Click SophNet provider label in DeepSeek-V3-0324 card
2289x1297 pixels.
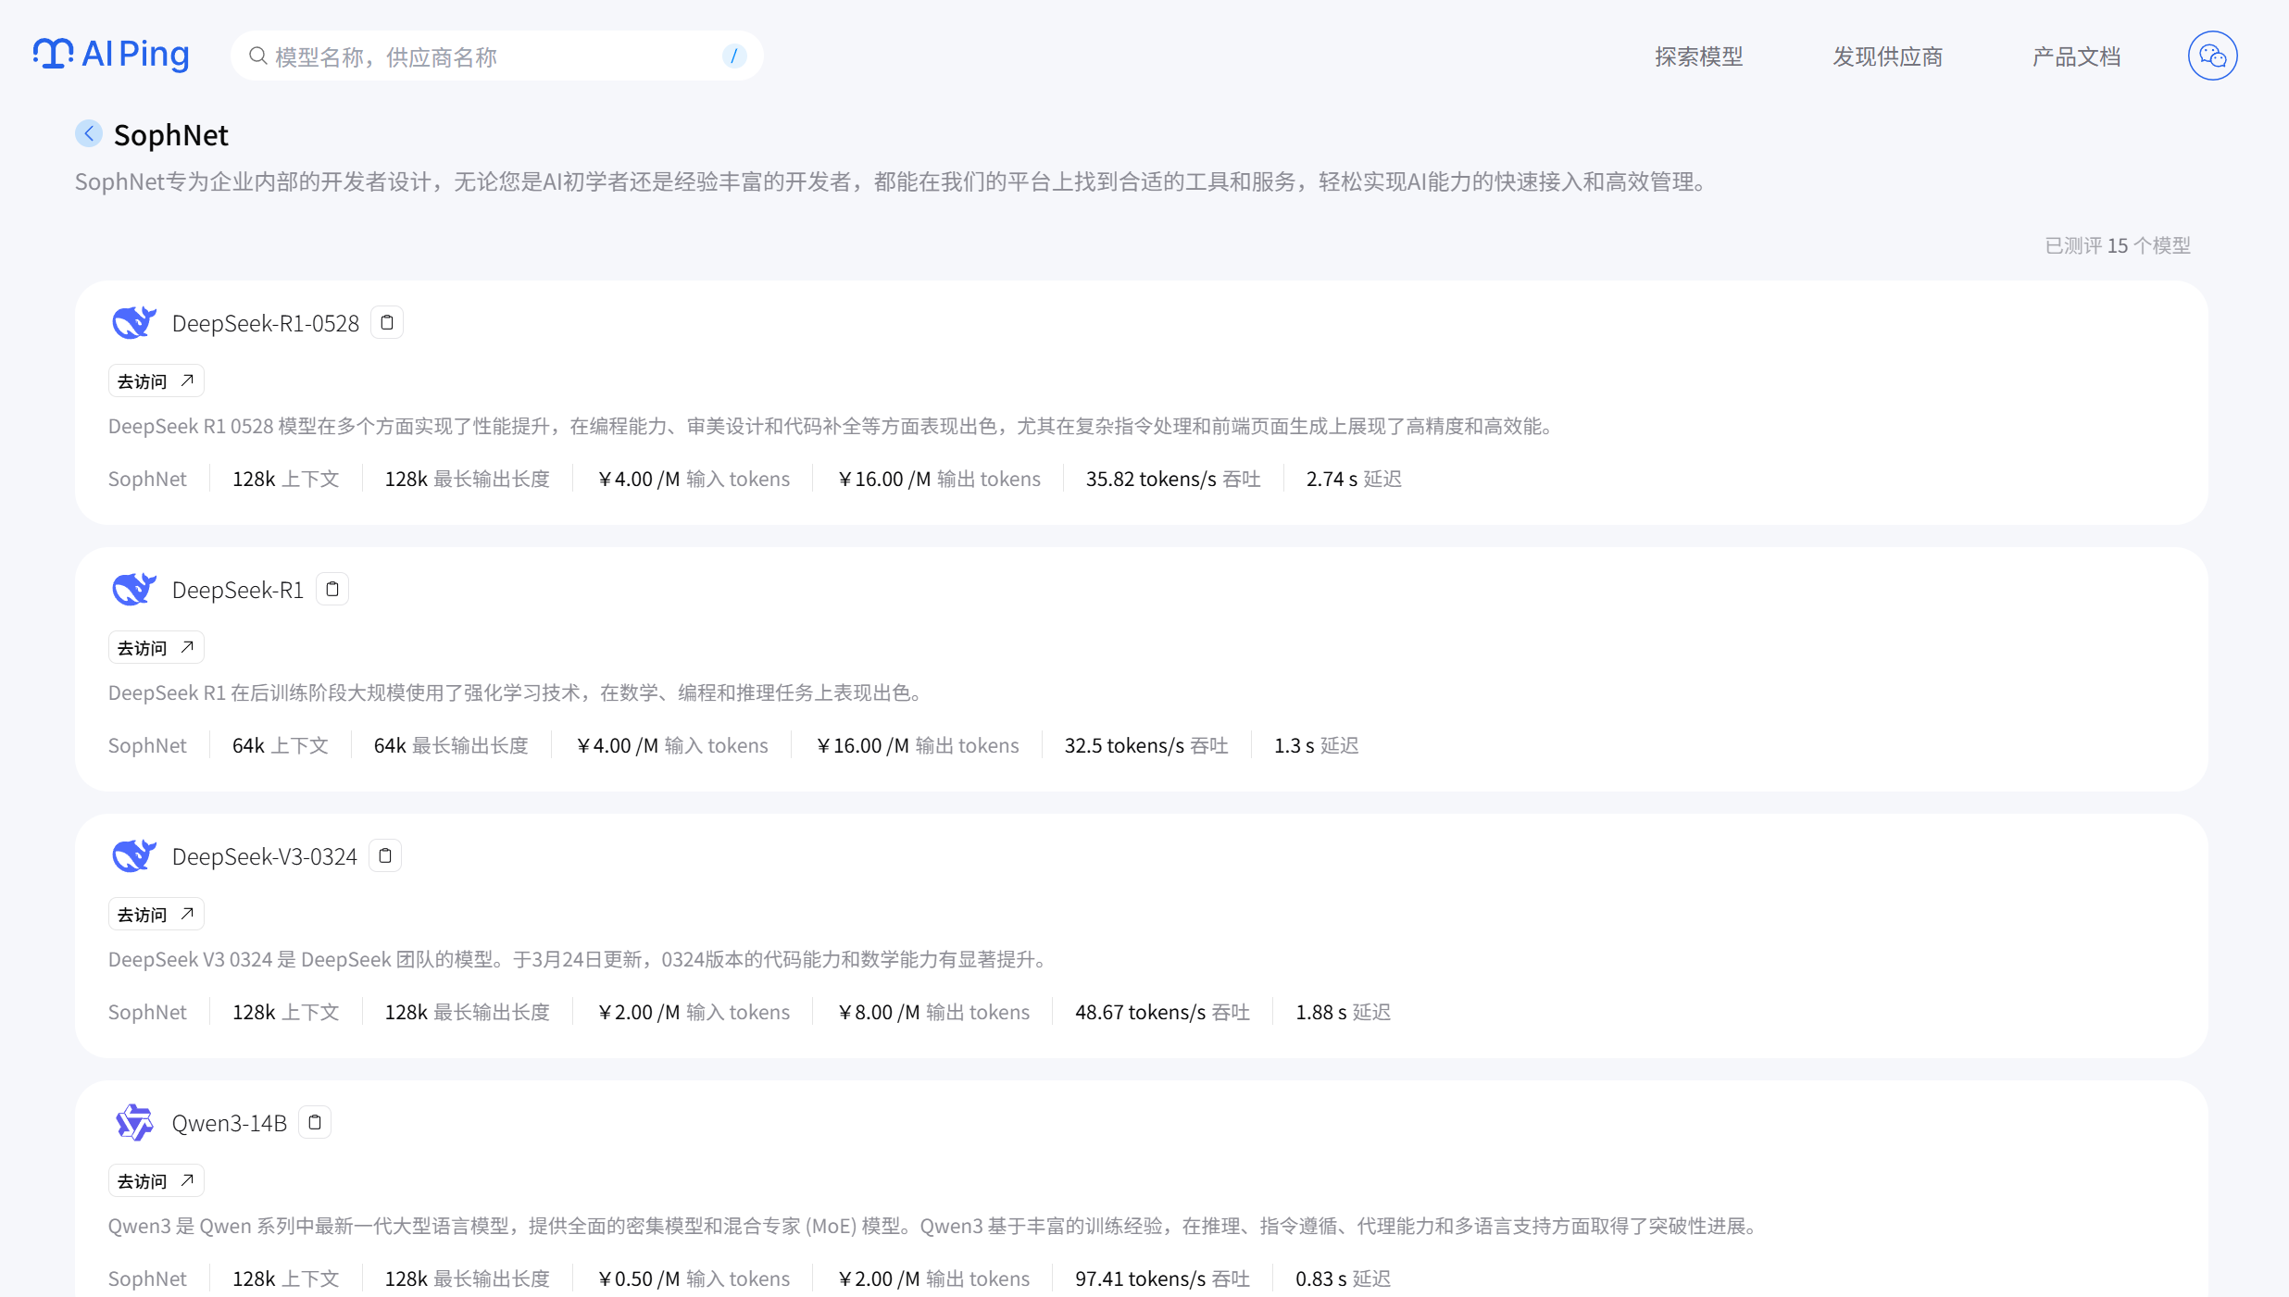pos(147,1012)
